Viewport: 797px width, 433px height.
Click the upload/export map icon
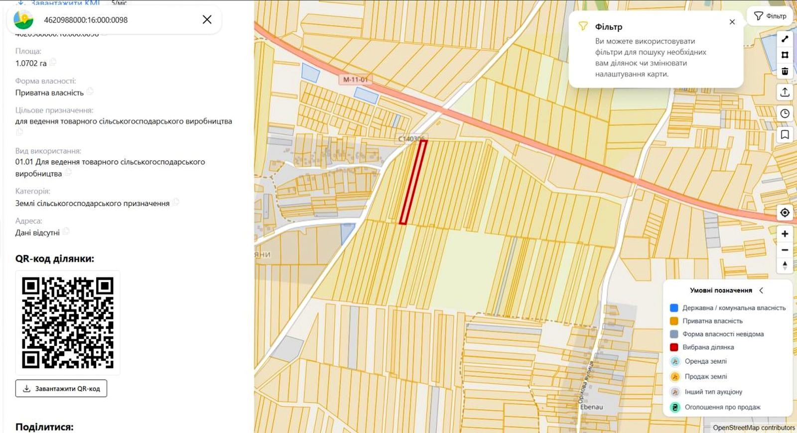[785, 92]
